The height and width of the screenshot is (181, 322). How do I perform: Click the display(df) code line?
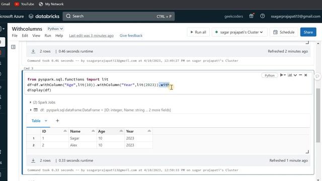pos(39,90)
